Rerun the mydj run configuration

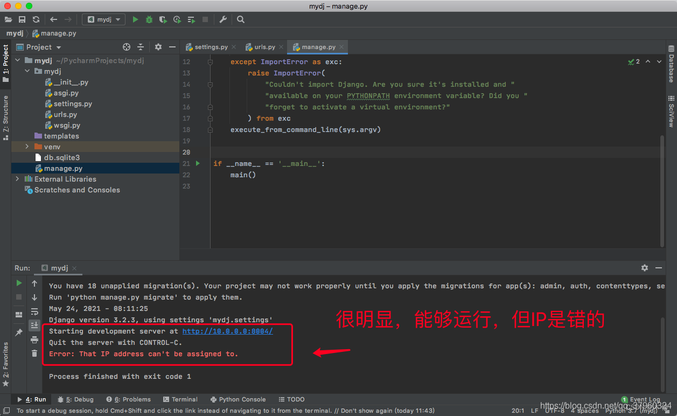pyautogui.click(x=19, y=283)
